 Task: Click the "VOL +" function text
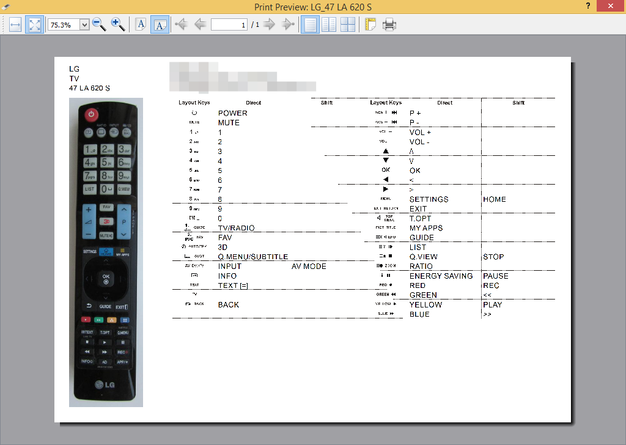pos(421,132)
